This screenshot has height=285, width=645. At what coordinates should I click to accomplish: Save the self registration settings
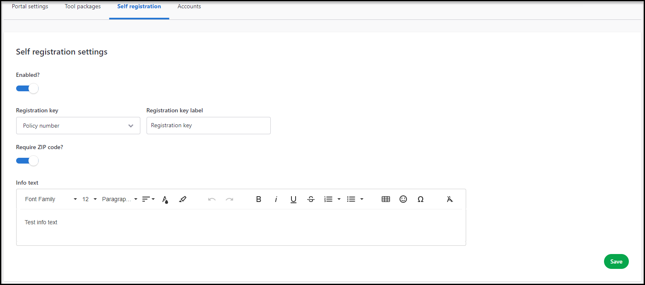coord(616,261)
